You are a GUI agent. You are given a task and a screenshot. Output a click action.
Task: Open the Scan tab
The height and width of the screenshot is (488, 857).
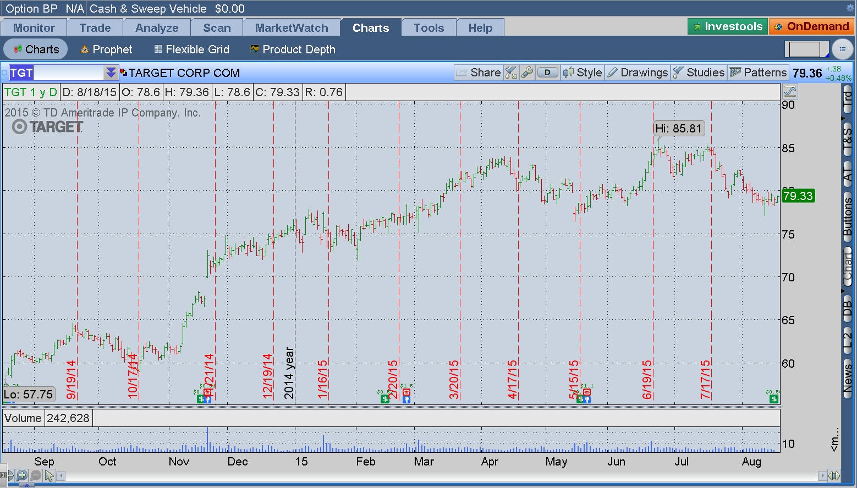[x=217, y=27]
